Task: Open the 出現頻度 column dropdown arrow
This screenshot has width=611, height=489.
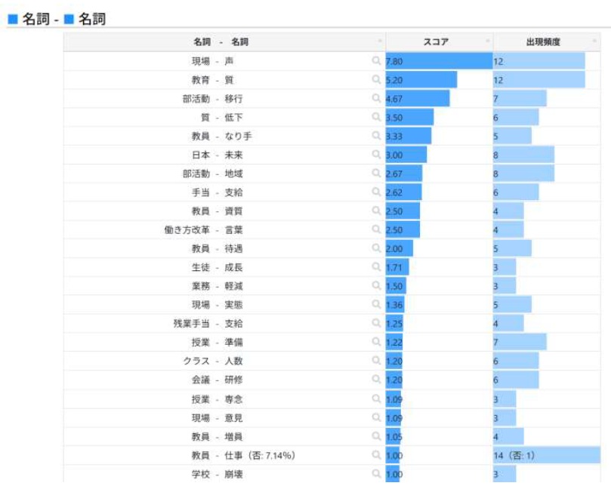Action: click(x=595, y=41)
